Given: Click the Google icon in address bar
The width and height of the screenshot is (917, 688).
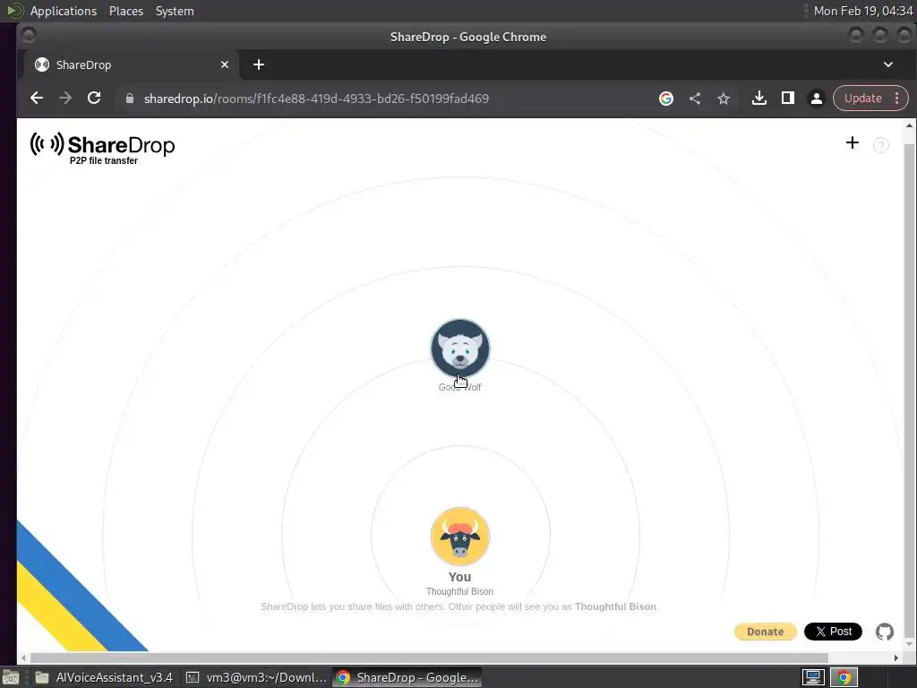Looking at the screenshot, I should [666, 99].
